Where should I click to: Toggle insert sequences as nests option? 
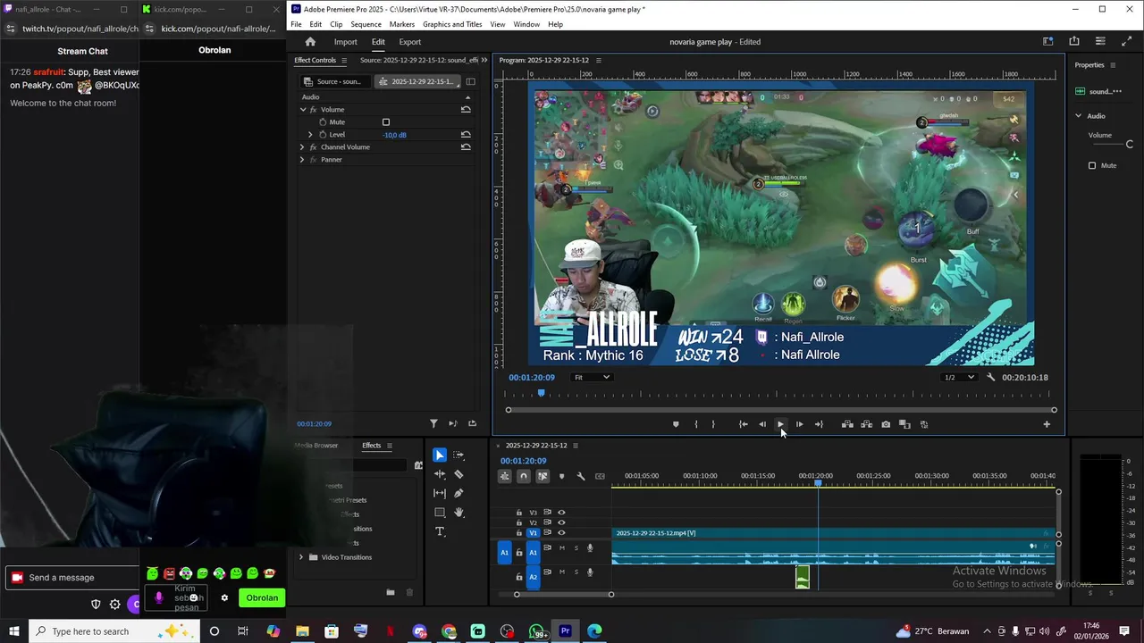(x=505, y=476)
